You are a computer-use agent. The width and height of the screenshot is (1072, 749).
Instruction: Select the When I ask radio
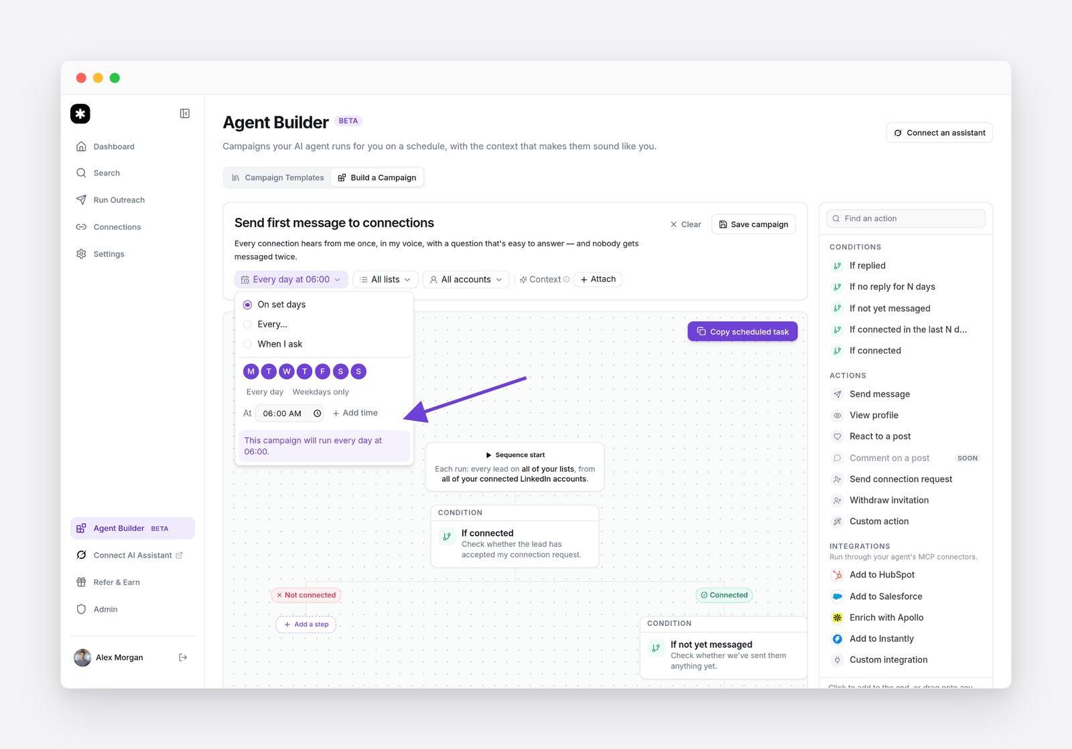pyautogui.click(x=247, y=344)
